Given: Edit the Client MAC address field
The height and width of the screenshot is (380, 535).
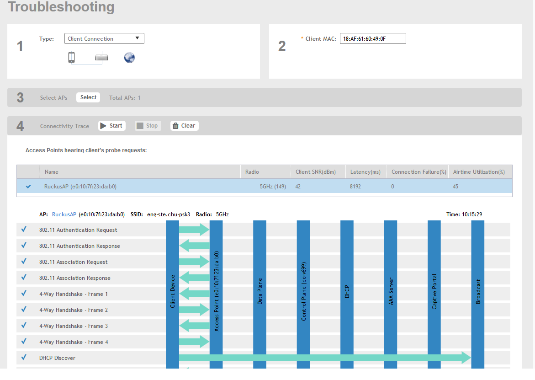Looking at the screenshot, I should (372, 39).
